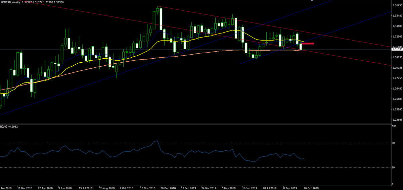The height and width of the screenshot is (190, 403).
Task: Click the USDCAD,Weekly chart title text
Action: (x=10, y=2)
